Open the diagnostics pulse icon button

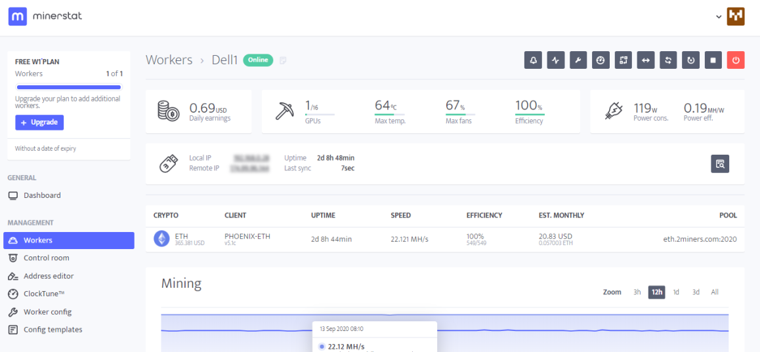pos(556,60)
